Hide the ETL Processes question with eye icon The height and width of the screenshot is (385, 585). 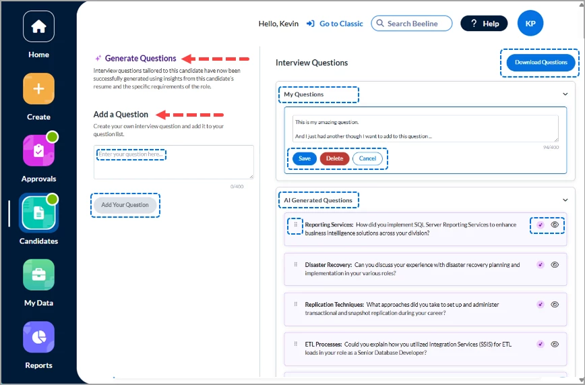click(555, 344)
